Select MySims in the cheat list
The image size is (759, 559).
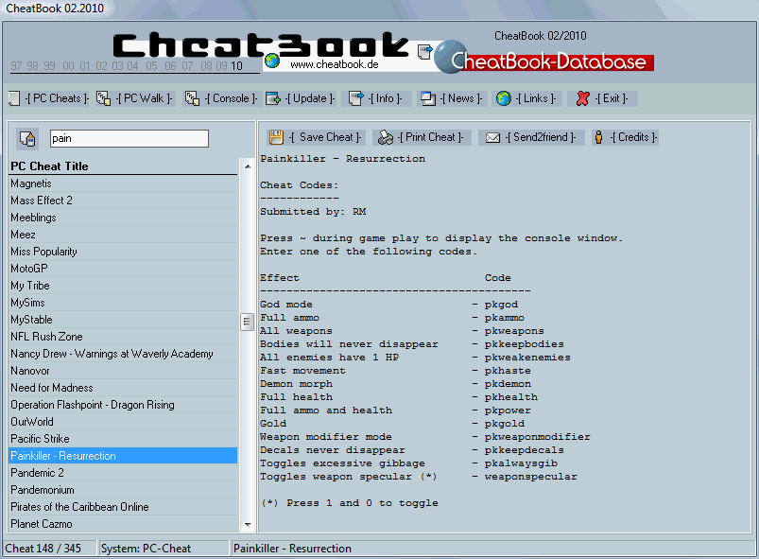pyautogui.click(x=124, y=303)
